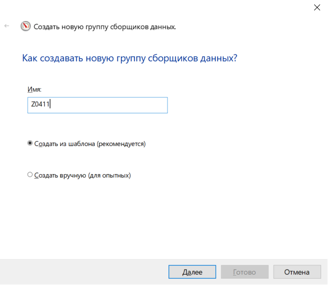Click the blue heading 'Как создавать новую группу сборщиков данных?'
328x285 pixels.
click(x=130, y=58)
